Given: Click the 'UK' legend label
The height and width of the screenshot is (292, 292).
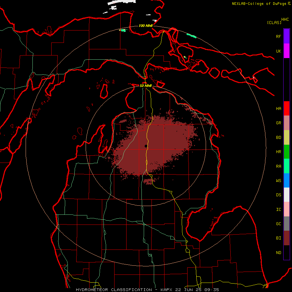Looking at the screenshot, I should [x=279, y=51].
